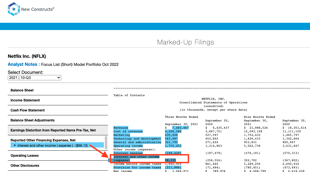Click the Marked-Up Filings page title
Screen dimensions: 310x172
(x=185, y=42)
